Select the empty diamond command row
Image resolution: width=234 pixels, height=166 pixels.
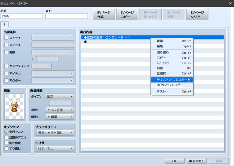click(152, 42)
